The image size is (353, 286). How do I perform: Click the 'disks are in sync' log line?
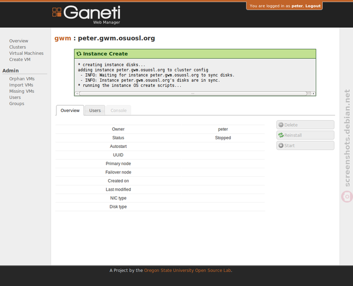click(150, 80)
